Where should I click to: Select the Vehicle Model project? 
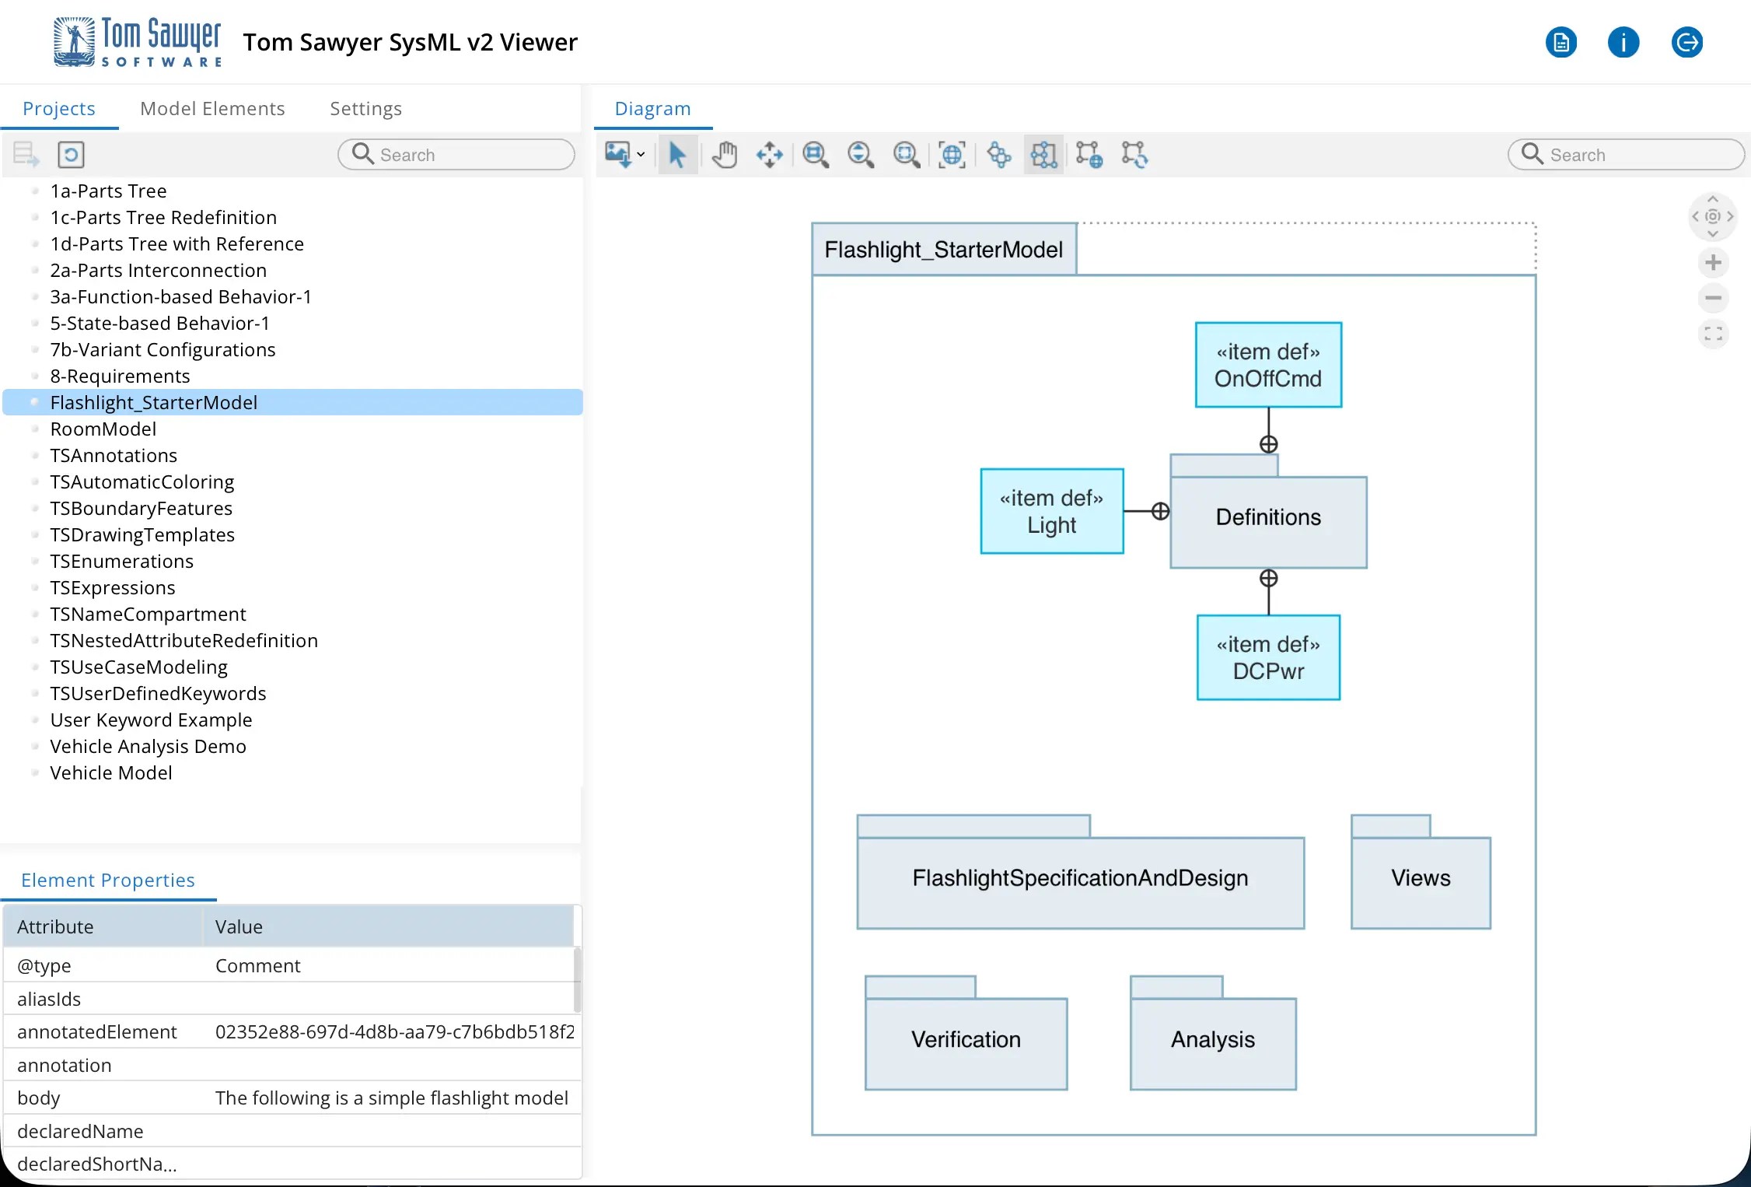(x=111, y=772)
